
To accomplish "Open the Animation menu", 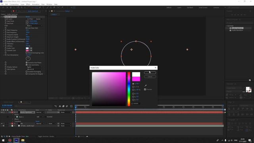I will 36,4.
